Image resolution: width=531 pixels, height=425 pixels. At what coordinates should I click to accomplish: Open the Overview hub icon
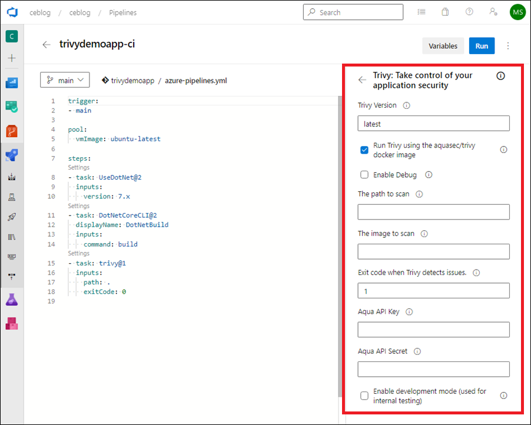(x=12, y=82)
